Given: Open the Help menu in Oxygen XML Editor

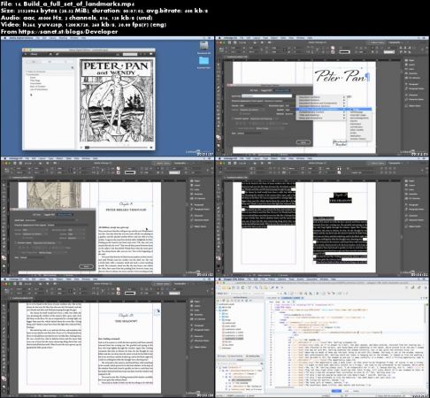Looking at the screenshot, I should pos(334,279).
